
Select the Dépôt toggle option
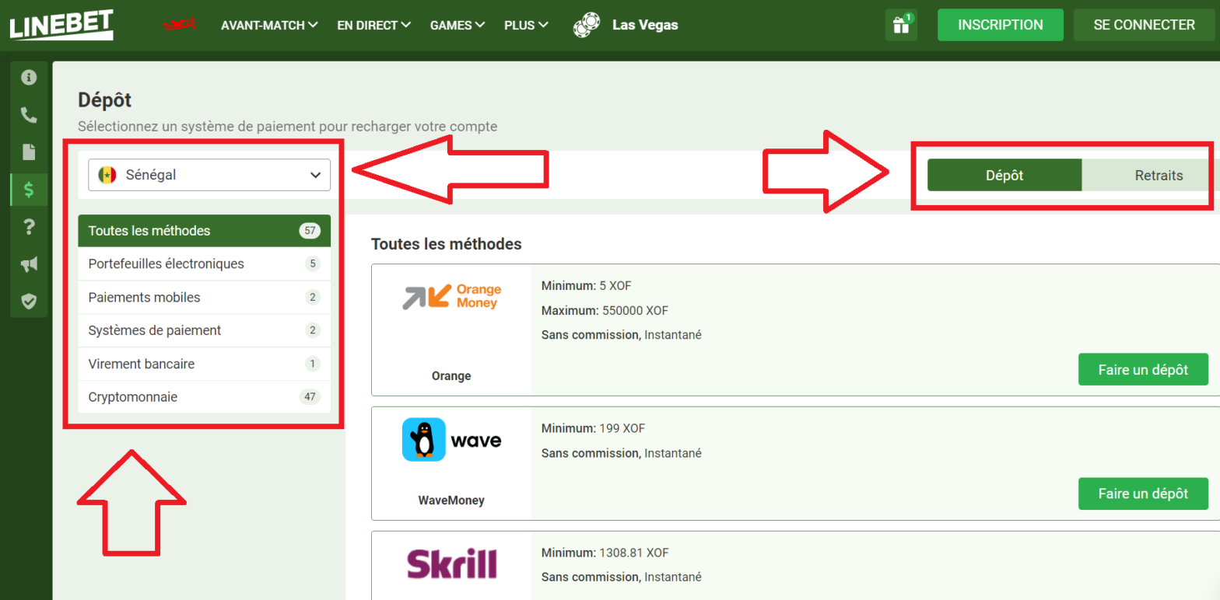coord(1004,175)
